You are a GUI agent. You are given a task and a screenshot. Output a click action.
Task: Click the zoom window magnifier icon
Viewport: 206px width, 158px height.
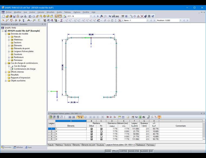pyautogui.click(x=48, y=21)
